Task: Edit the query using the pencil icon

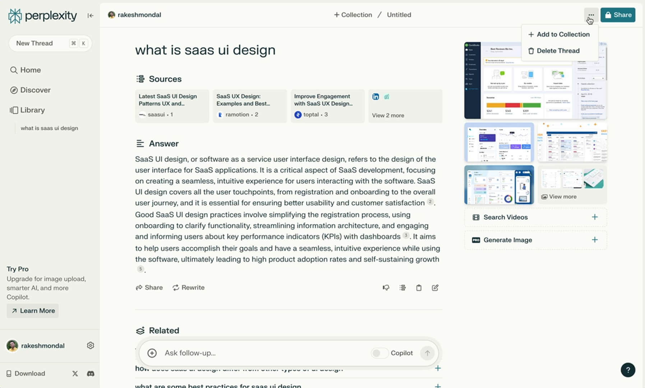Action: [x=435, y=287]
